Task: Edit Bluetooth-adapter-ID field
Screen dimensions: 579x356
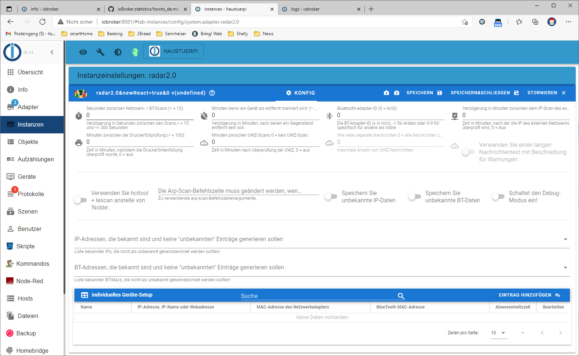Action: tap(391, 115)
